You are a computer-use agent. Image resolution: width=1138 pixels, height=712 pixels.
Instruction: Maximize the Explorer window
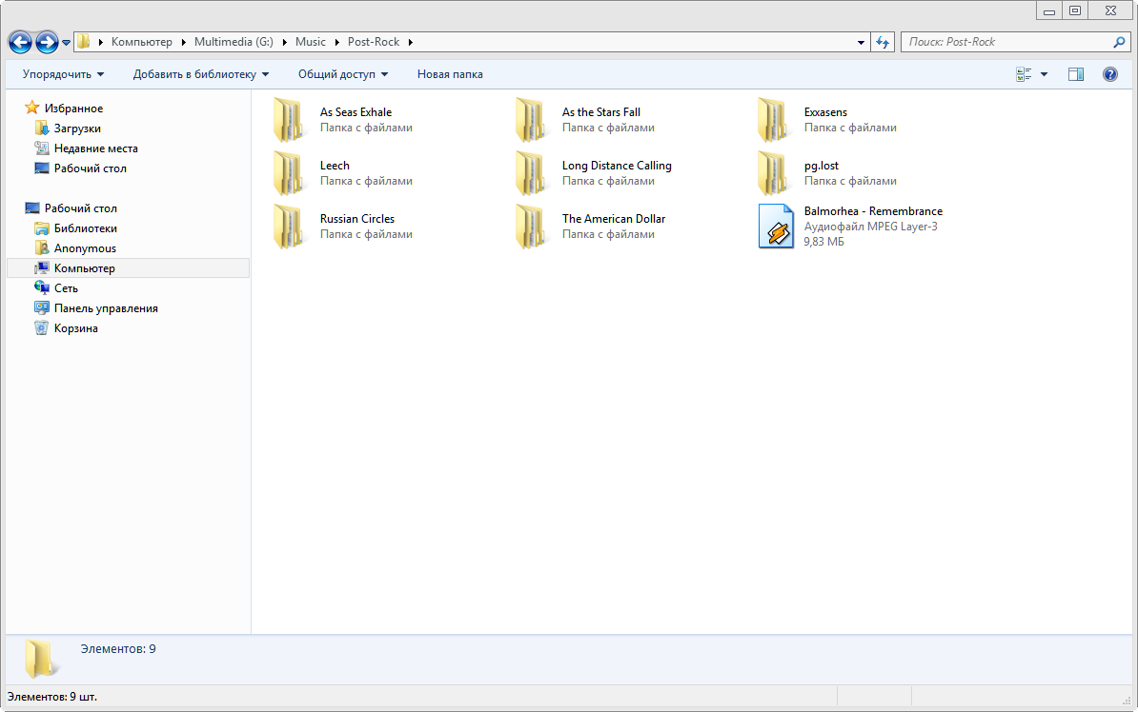[x=1076, y=10]
